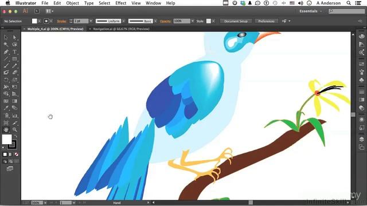Select the Pen tool

coord(6,51)
